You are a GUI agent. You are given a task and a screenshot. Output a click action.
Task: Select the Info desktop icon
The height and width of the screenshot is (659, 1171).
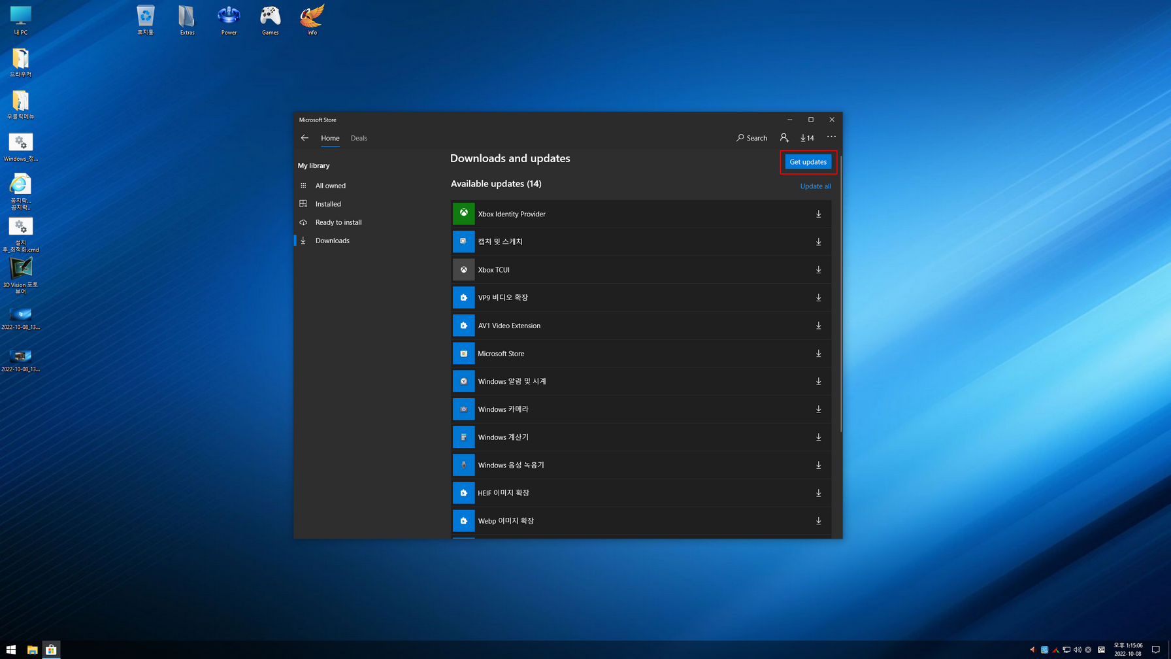(x=312, y=20)
